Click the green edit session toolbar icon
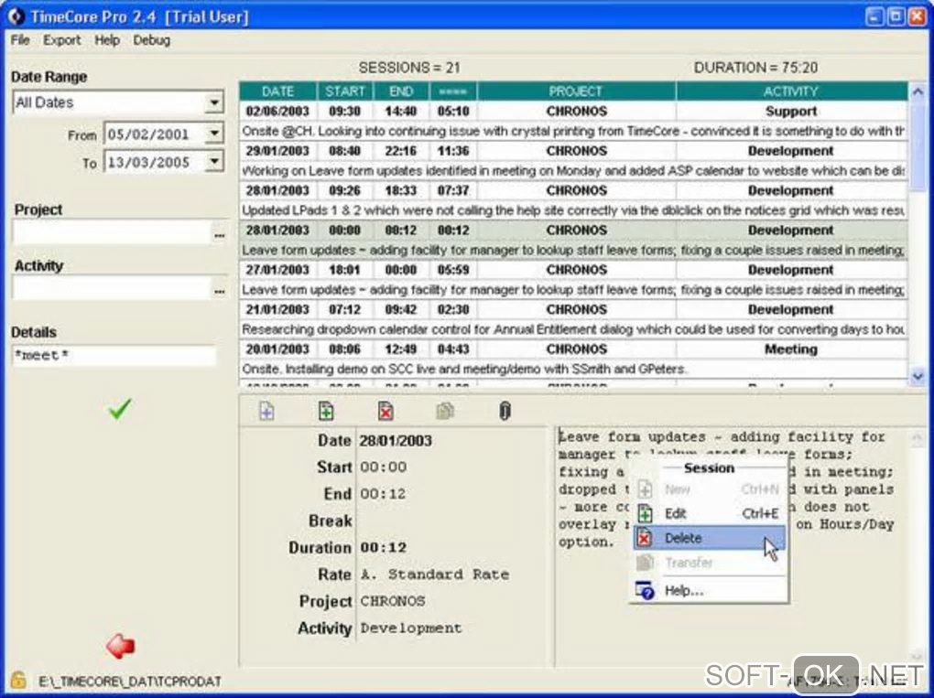This screenshot has height=698, width=934. pos(325,412)
